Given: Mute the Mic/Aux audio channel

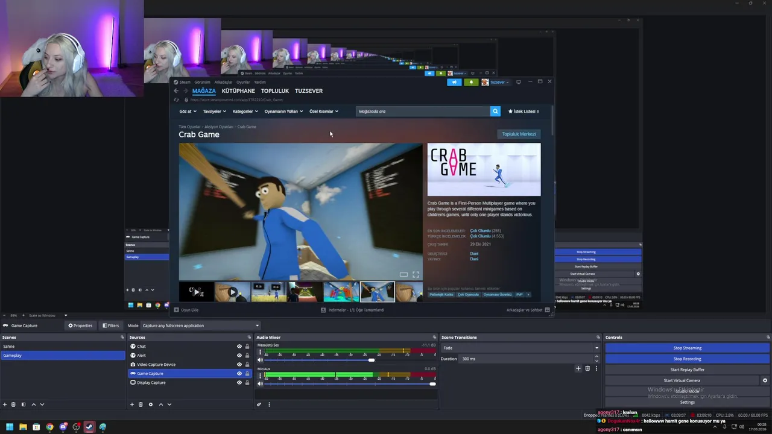Looking at the screenshot, I should click(261, 383).
